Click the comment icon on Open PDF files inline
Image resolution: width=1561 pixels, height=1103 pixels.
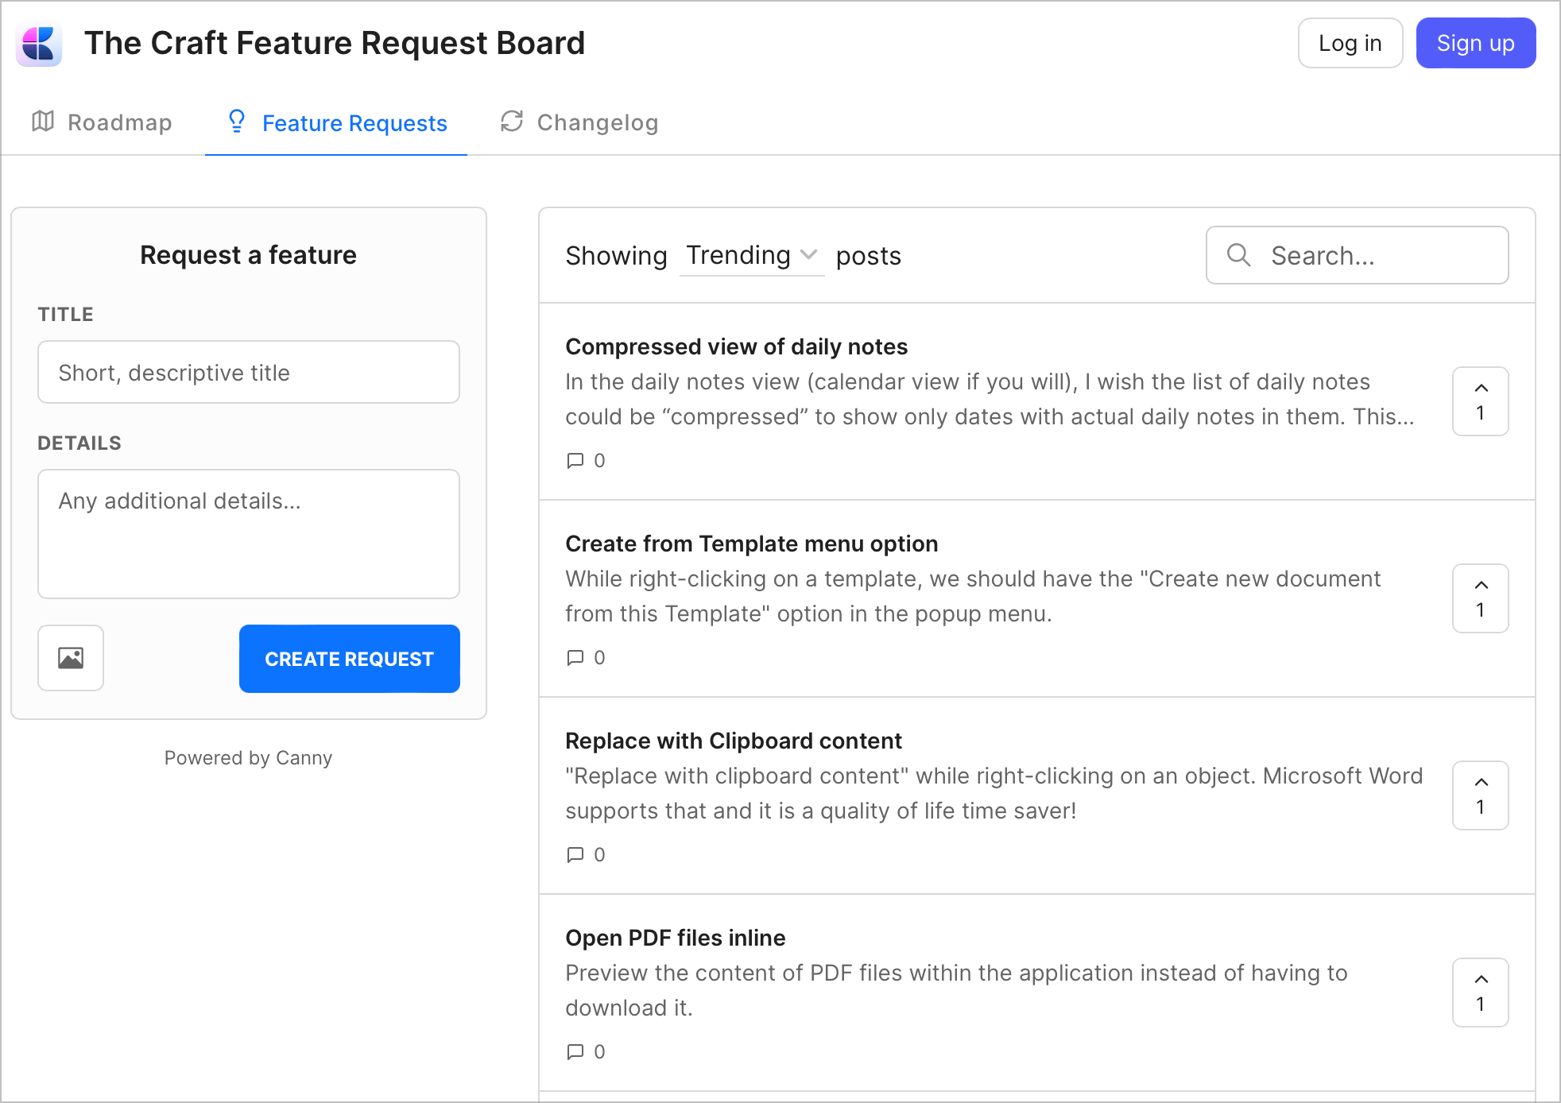(x=575, y=1051)
